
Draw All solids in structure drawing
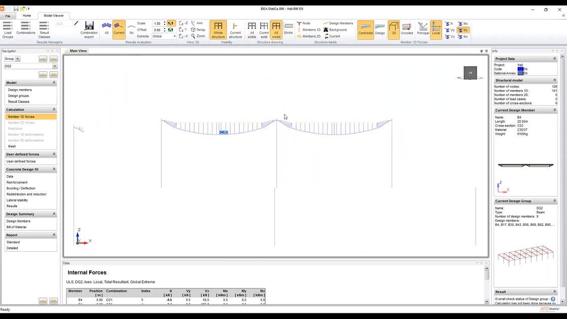coord(252,30)
